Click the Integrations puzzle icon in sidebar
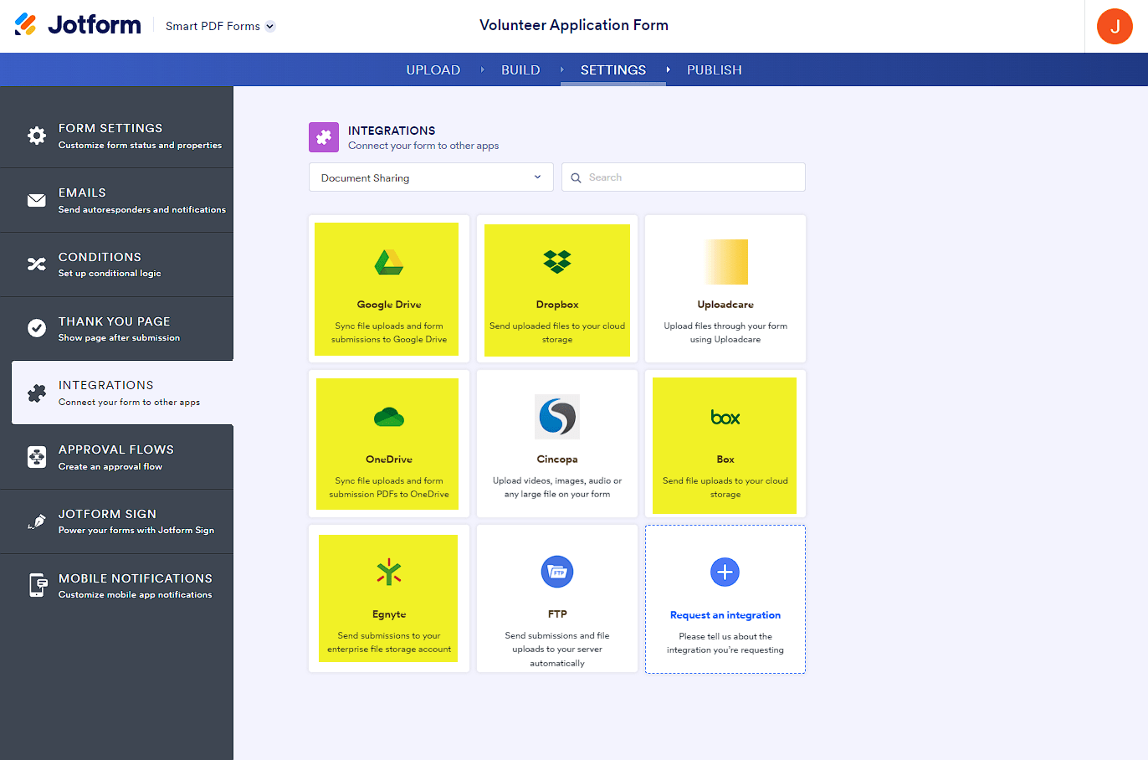Image resolution: width=1148 pixels, height=760 pixels. pos(37,393)
